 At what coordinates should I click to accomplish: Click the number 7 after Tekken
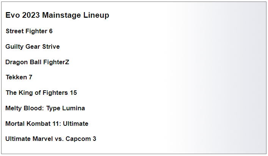pos(30,77)
